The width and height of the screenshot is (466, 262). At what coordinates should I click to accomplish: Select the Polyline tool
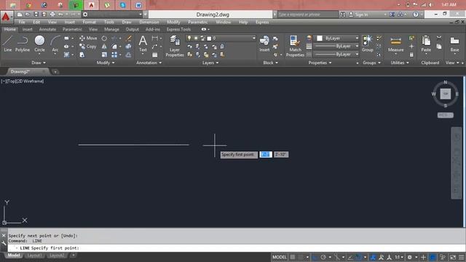click(23, 44)
